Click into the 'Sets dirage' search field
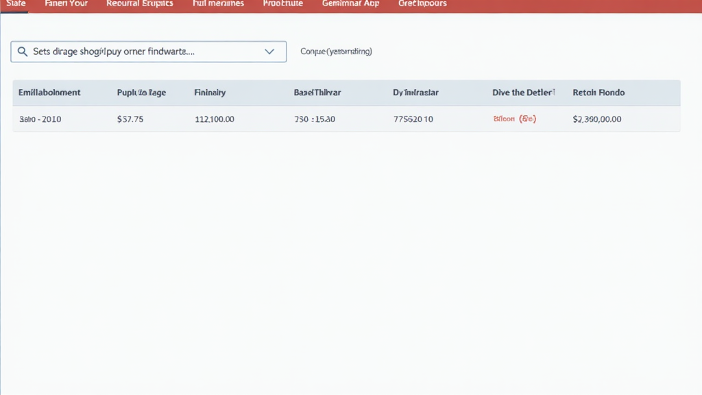702x395 pixels. 137,51
